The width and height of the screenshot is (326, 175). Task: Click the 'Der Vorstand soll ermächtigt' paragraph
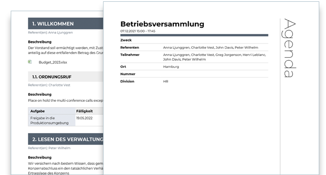pyautogui.click(x=66, y=50)
